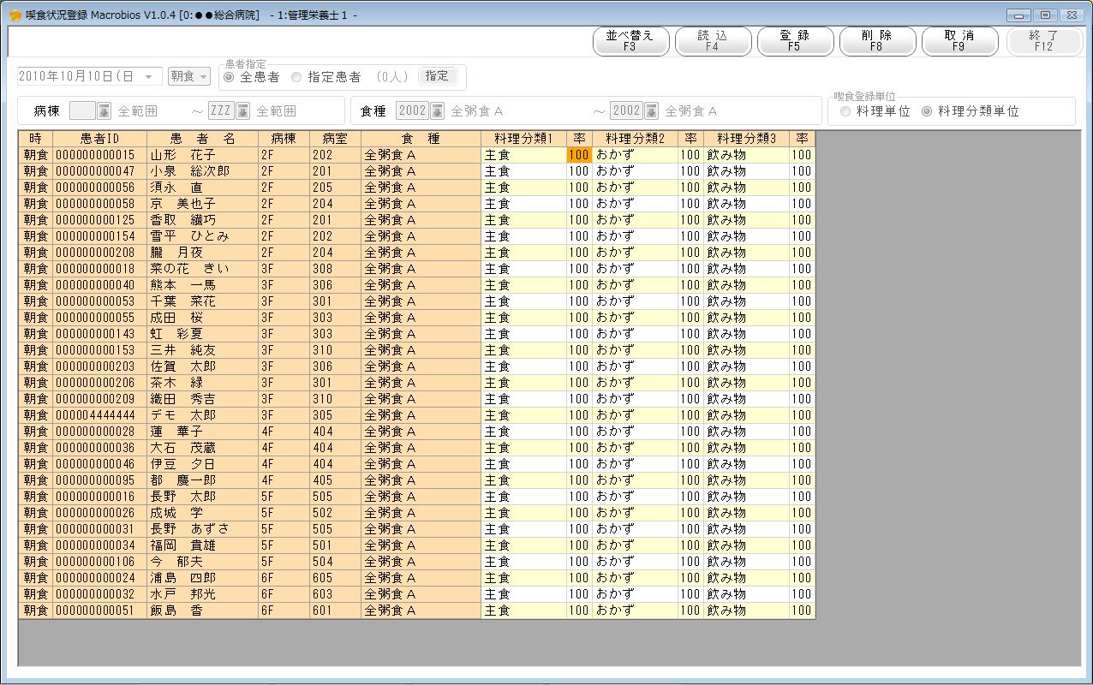Click room number 601 in the table
Viewport: 1093px width, 685px height.
tap(335, 611)
